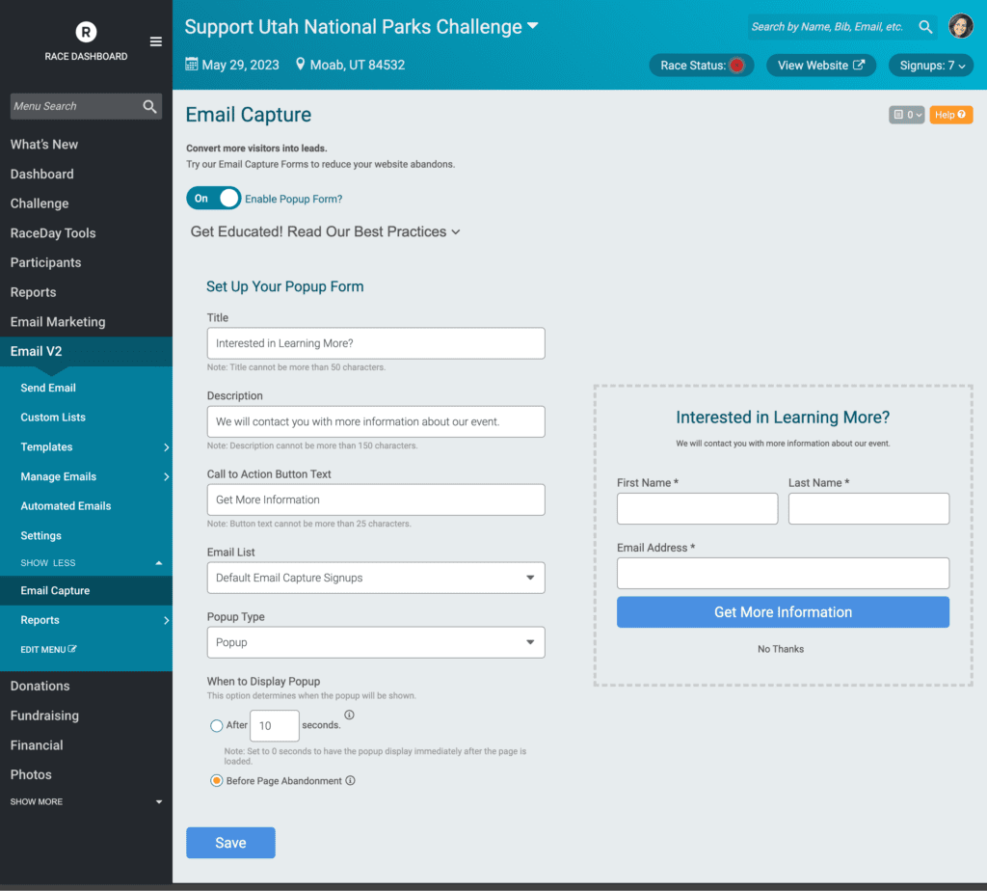Image resolution: width=987 pixels, height=891 pixels.
Task: Click the Race Status button
Action: [702, 66]
